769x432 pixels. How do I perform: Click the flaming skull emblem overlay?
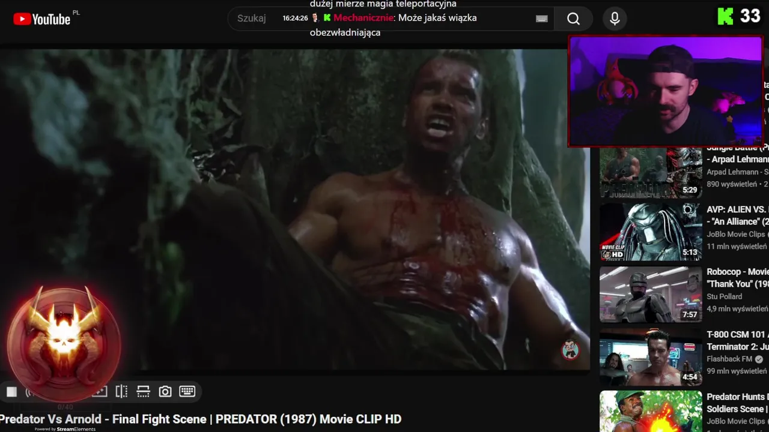(x=64, y=344)
